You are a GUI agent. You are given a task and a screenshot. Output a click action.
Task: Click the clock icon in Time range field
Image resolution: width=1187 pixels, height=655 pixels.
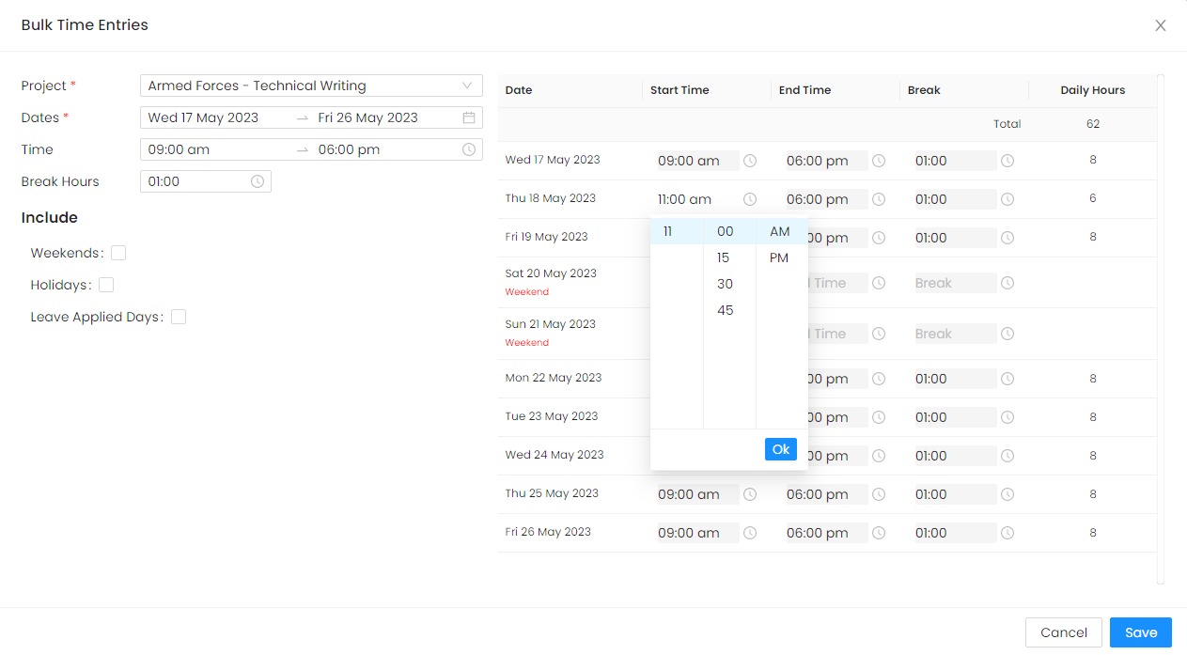tap(468, 149)
